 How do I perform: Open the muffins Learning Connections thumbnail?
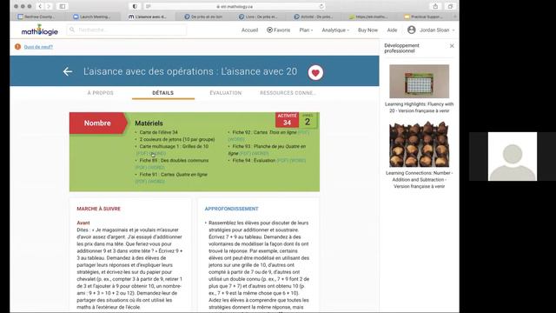[419, 144]
